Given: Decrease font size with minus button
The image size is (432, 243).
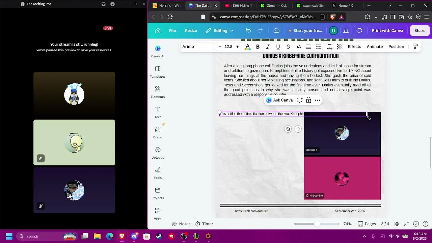Looking at the screenshot, I should tap(220, 47).
